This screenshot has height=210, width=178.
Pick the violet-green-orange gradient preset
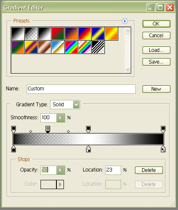[18, 47]
